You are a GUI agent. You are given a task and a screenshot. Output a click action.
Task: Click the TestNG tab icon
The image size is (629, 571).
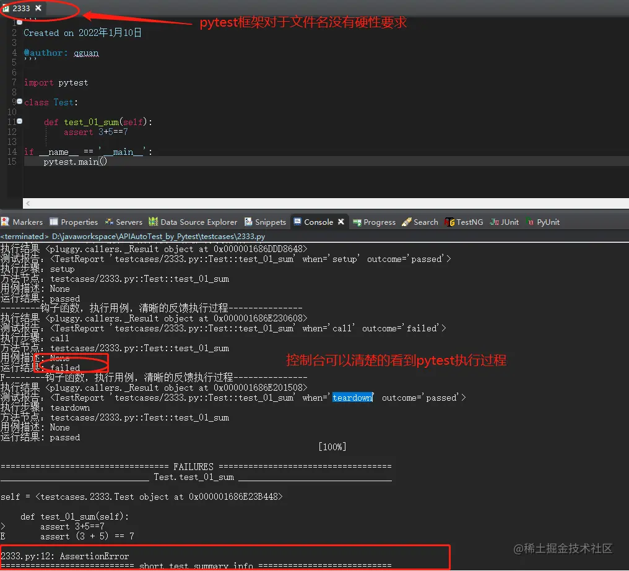(x=449, y=222)
